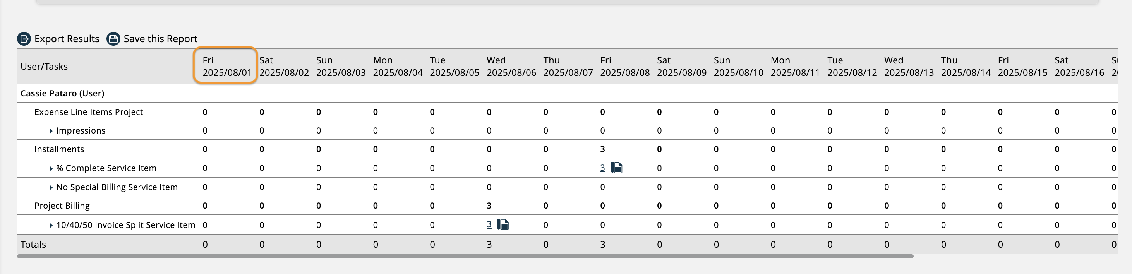Click the Save this Report disk icon
This screenshot has width=1132, height=274.
(x=113, y=39)
